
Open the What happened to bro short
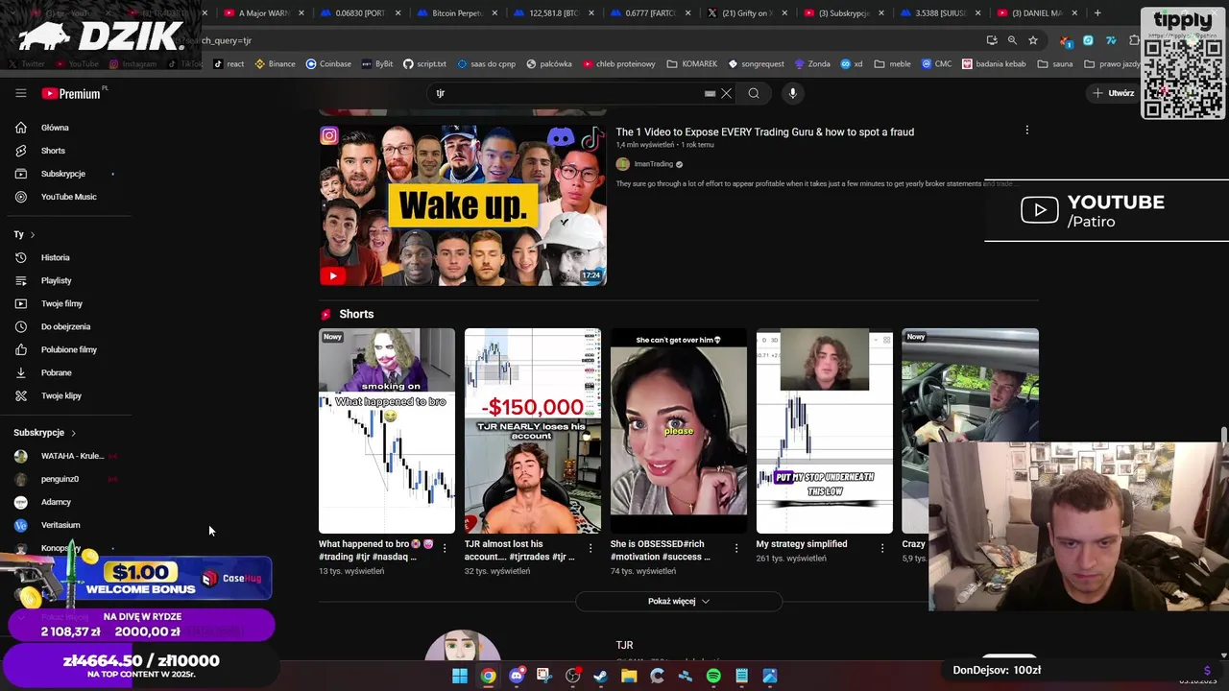(387, 431)
